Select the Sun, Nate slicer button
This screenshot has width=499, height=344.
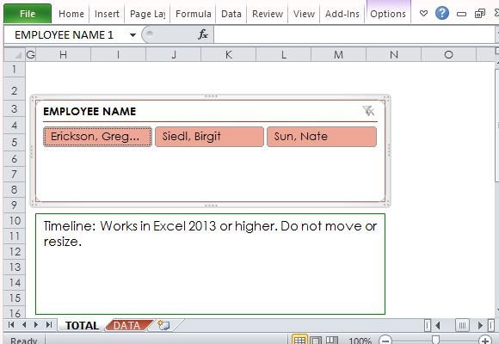click(322, 137)
